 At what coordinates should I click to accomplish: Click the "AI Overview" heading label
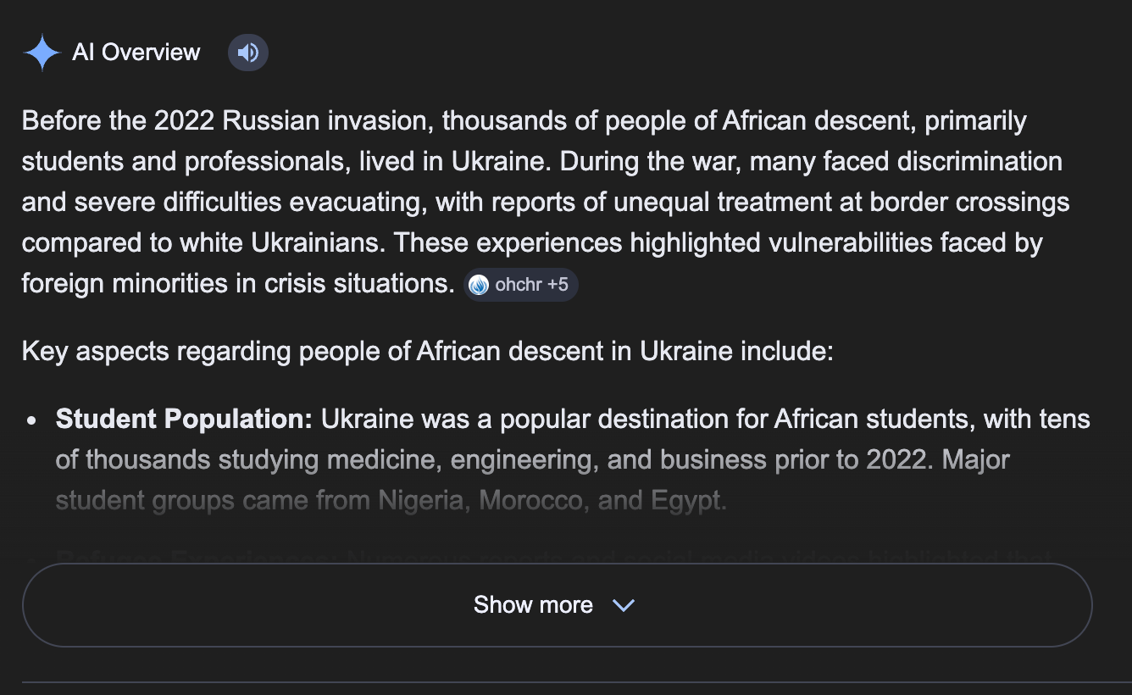(x=136, y=53)
